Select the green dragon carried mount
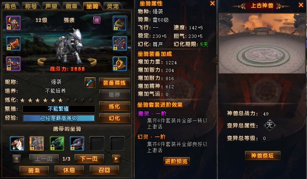 (57, 144)
